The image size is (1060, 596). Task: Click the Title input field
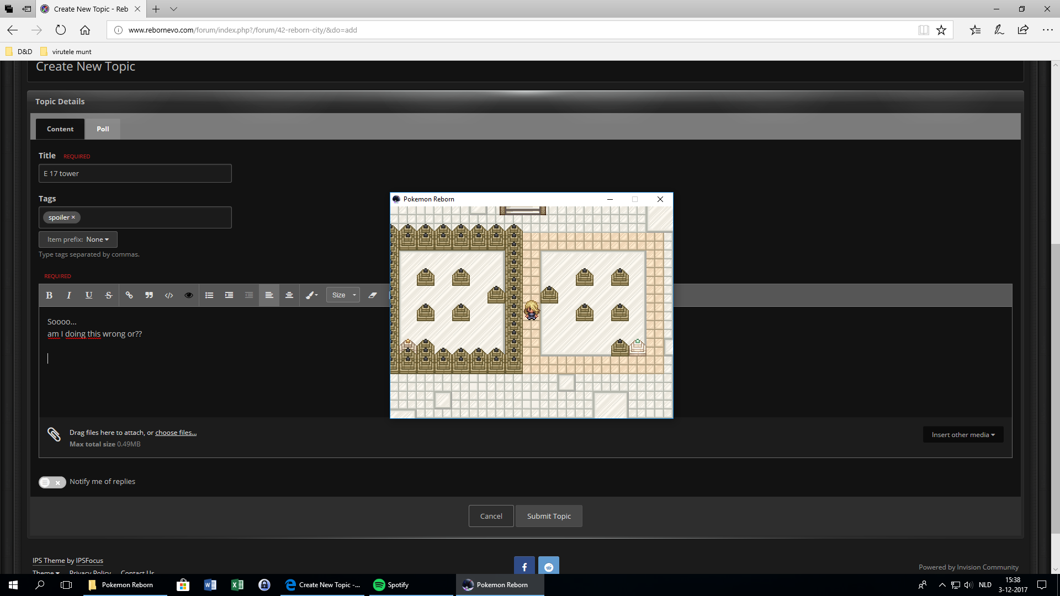click(135, 174)
